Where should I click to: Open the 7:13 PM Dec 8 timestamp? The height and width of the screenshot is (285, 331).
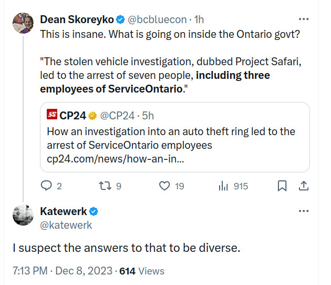click(63, 271)
